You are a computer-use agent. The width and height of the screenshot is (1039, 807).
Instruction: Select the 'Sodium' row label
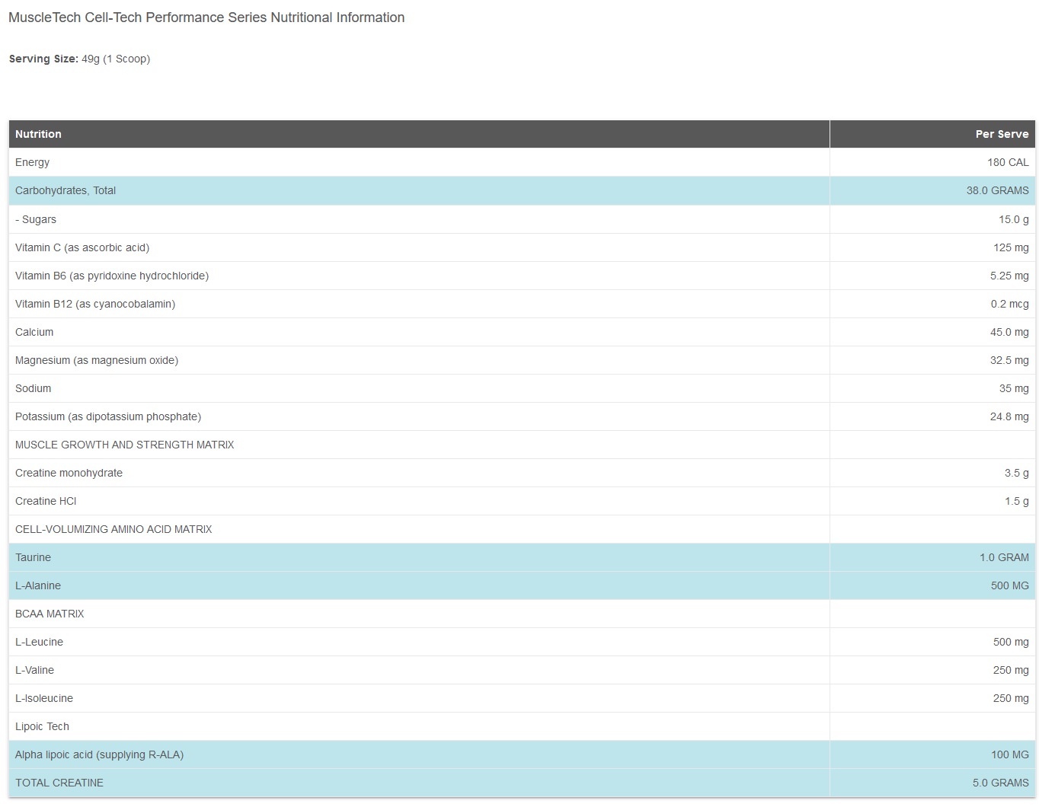34,388
